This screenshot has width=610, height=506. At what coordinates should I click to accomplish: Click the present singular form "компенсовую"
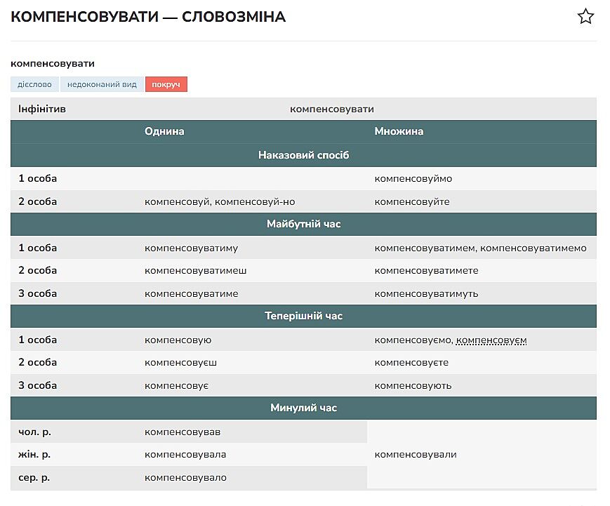point(178,340)
